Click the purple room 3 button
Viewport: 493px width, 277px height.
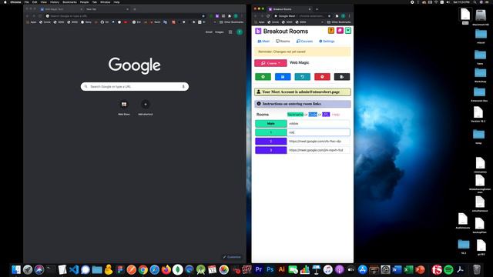click(270, 150)
